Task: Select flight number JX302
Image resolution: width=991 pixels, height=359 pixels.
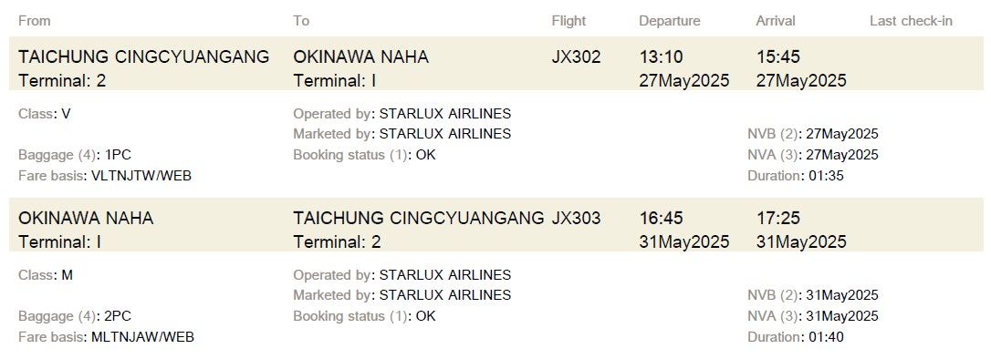Action: click(577, 56)
